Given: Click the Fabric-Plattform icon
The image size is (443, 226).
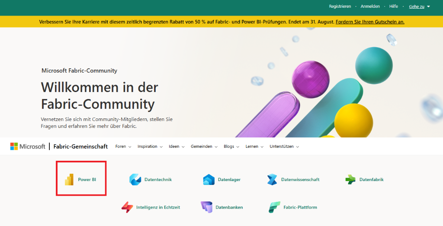Looking at the screenshot, I should (x=274, y=207).
